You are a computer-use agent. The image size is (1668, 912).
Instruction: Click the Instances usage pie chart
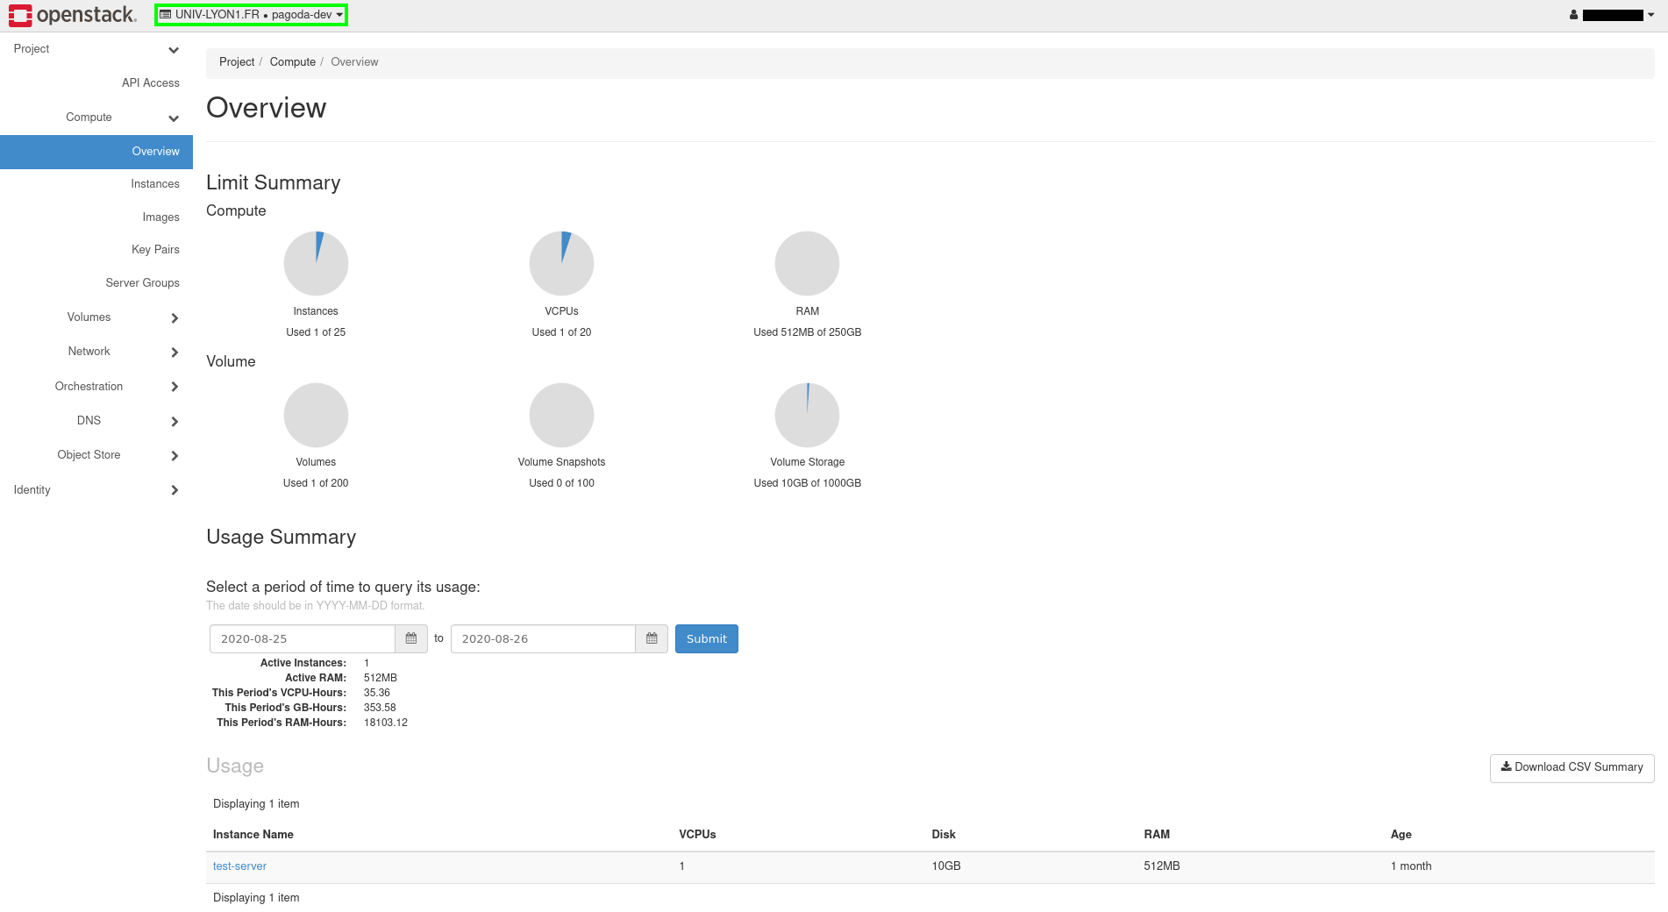coord(316,263)
